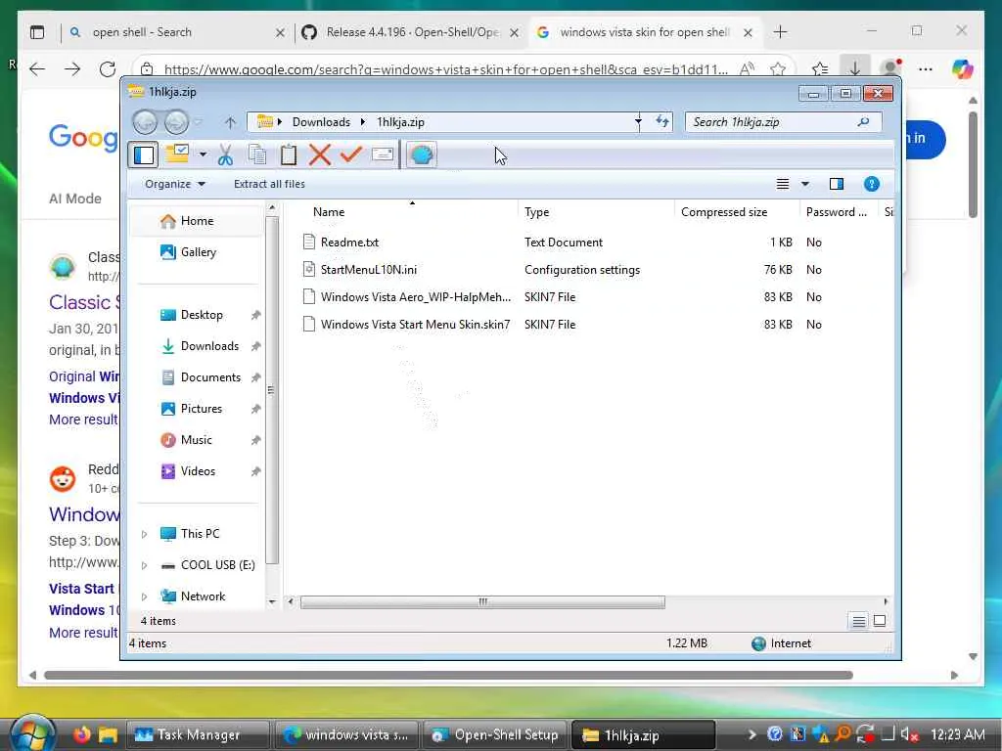Select Readme.txt file
The height and width of the screenshot is (751, 1002).
pyautogui.click(x=349, y=243)
